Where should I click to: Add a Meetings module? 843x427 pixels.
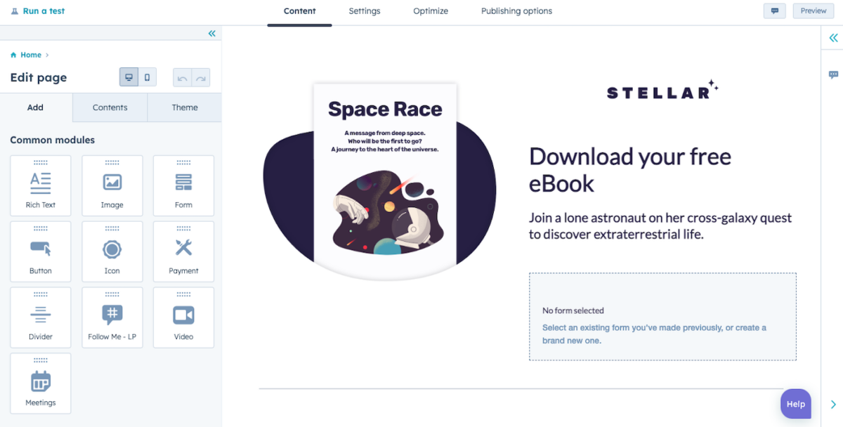40,383
